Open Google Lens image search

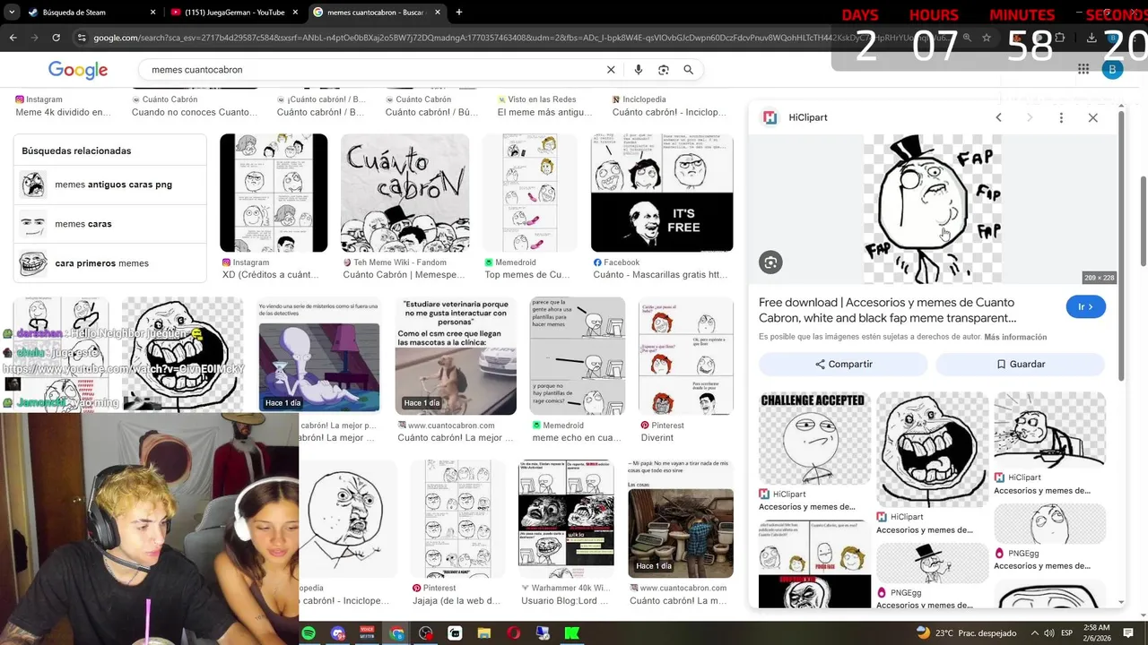(x=664, y=70)
